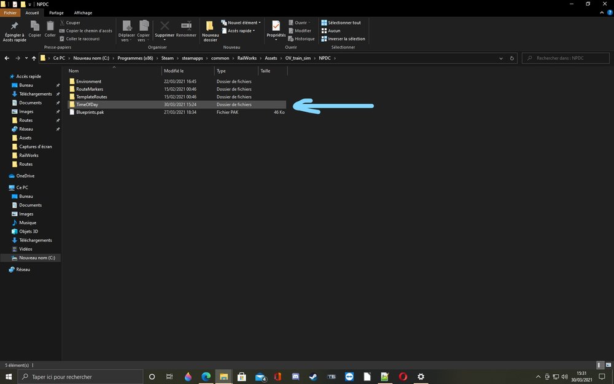Switch to large icons view button
This screenshot has width=614, height=384.
[608, 365]
